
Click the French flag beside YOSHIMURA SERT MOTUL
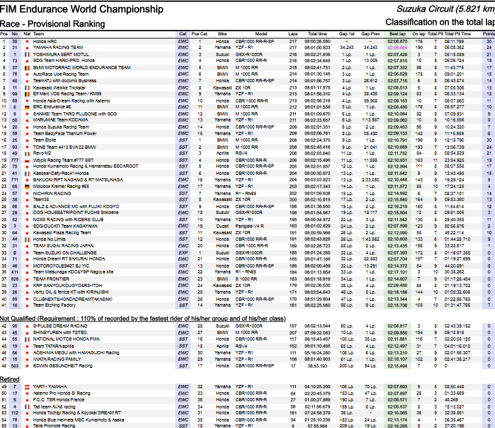(x=27, y=55)
